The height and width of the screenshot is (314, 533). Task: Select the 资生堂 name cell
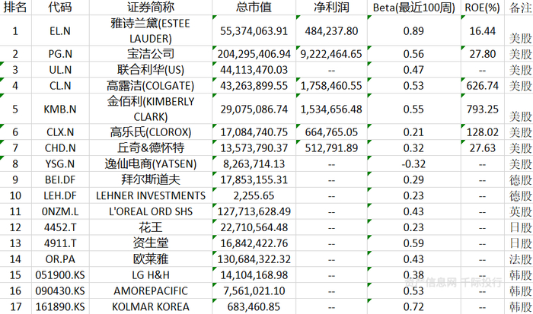pyautogui.click(x=151, y=243)
